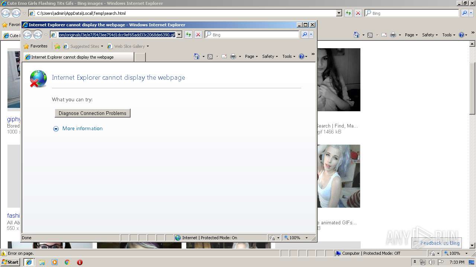Open zoom level dropdown in front status bar

[x=306, y=238]
